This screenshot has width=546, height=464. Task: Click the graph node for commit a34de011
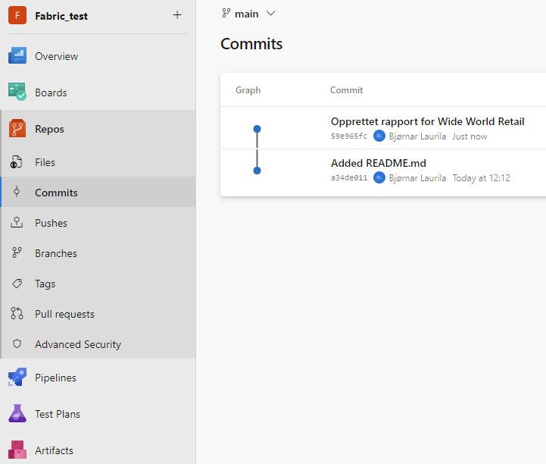tap(257, 171)
